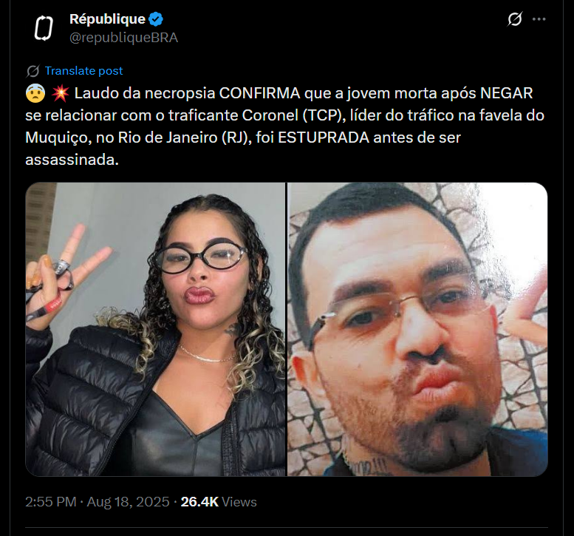View the 26.4K Views count
The image size is (574, 536).
[219, 501]
